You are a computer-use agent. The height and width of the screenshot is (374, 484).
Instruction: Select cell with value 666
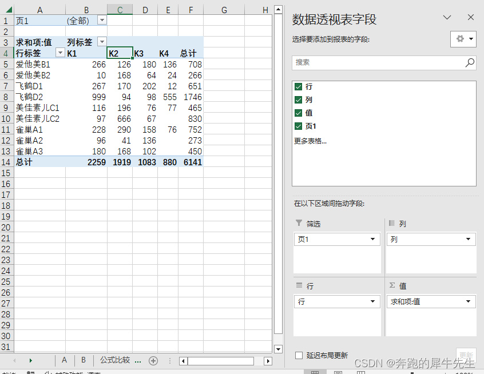(120, 118)
